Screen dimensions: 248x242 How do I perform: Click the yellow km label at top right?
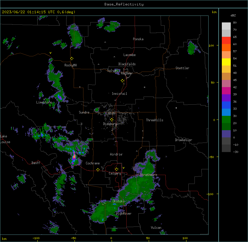[x=214, y=12]
